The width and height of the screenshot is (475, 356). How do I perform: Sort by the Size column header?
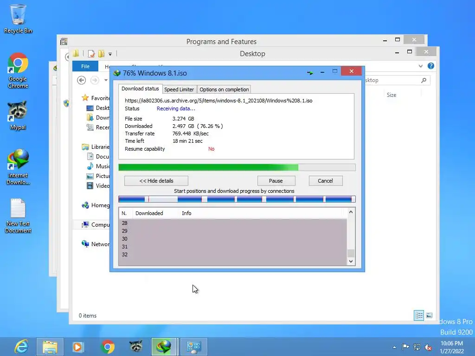(392, 95)
